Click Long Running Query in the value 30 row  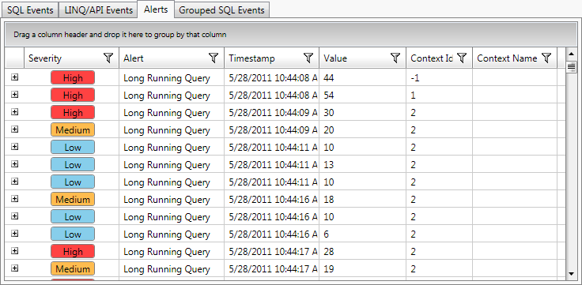pos(167,113)
